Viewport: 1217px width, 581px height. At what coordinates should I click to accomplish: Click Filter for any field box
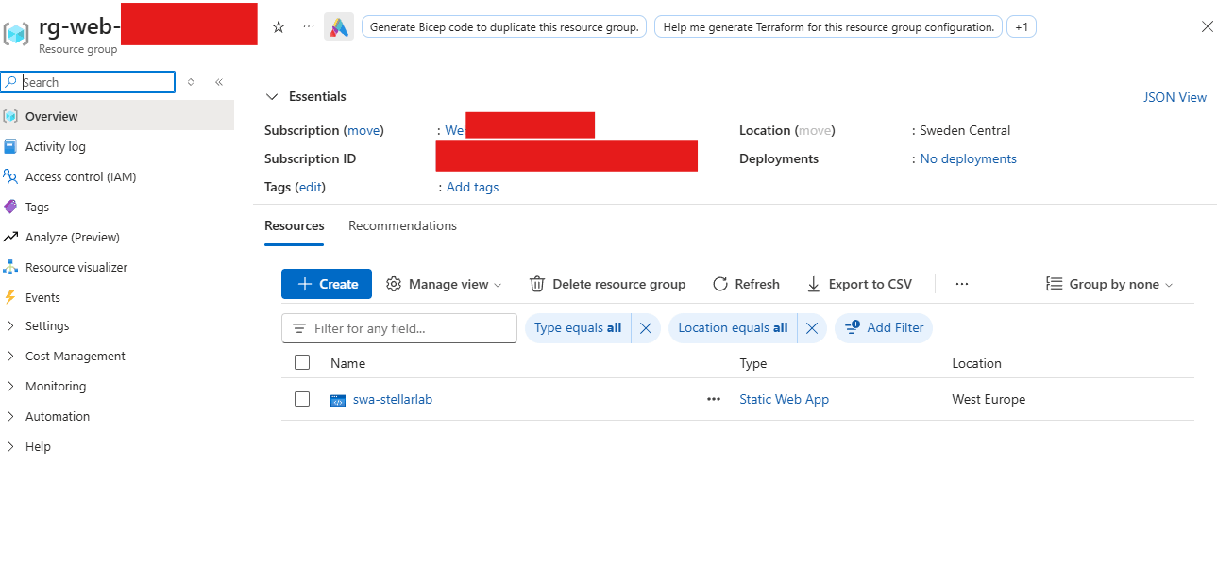pyautogui.click(x=399, y=328)
